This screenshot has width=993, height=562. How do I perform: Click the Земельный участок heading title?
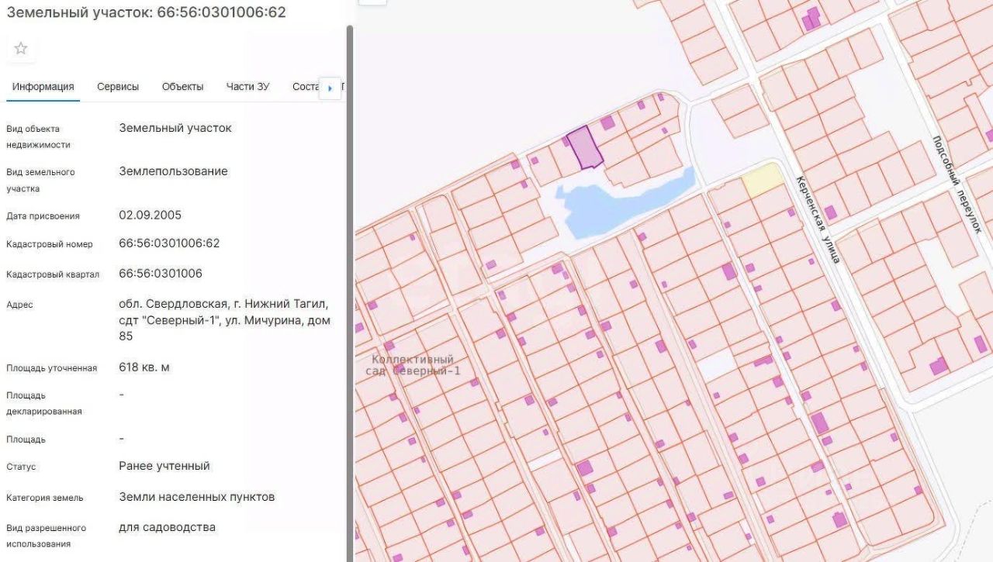146,12
